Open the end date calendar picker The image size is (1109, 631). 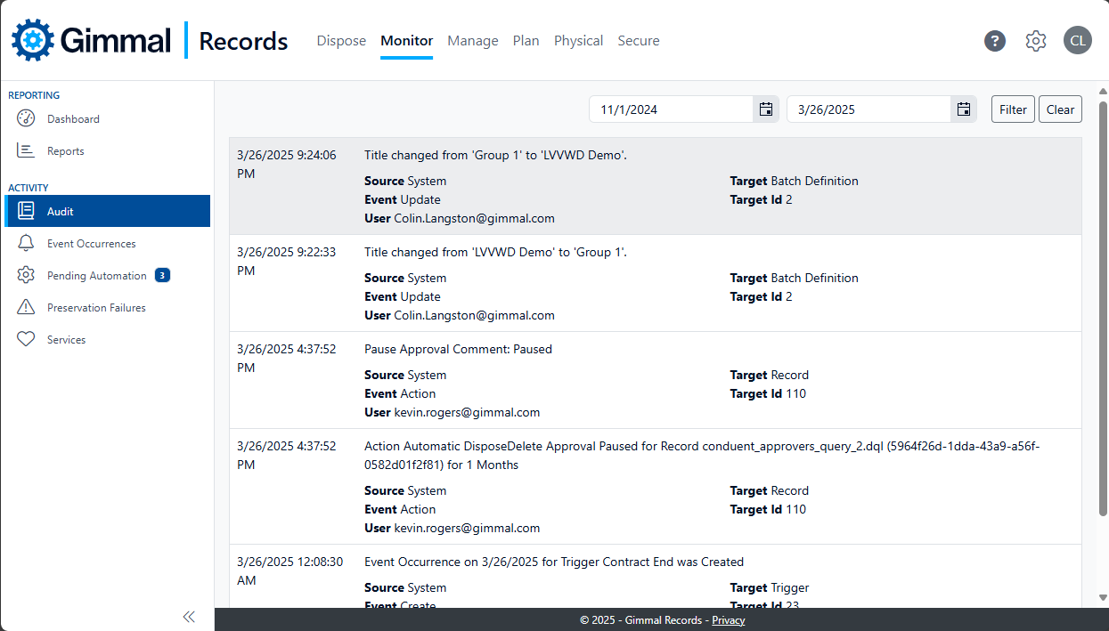[963, 109]
